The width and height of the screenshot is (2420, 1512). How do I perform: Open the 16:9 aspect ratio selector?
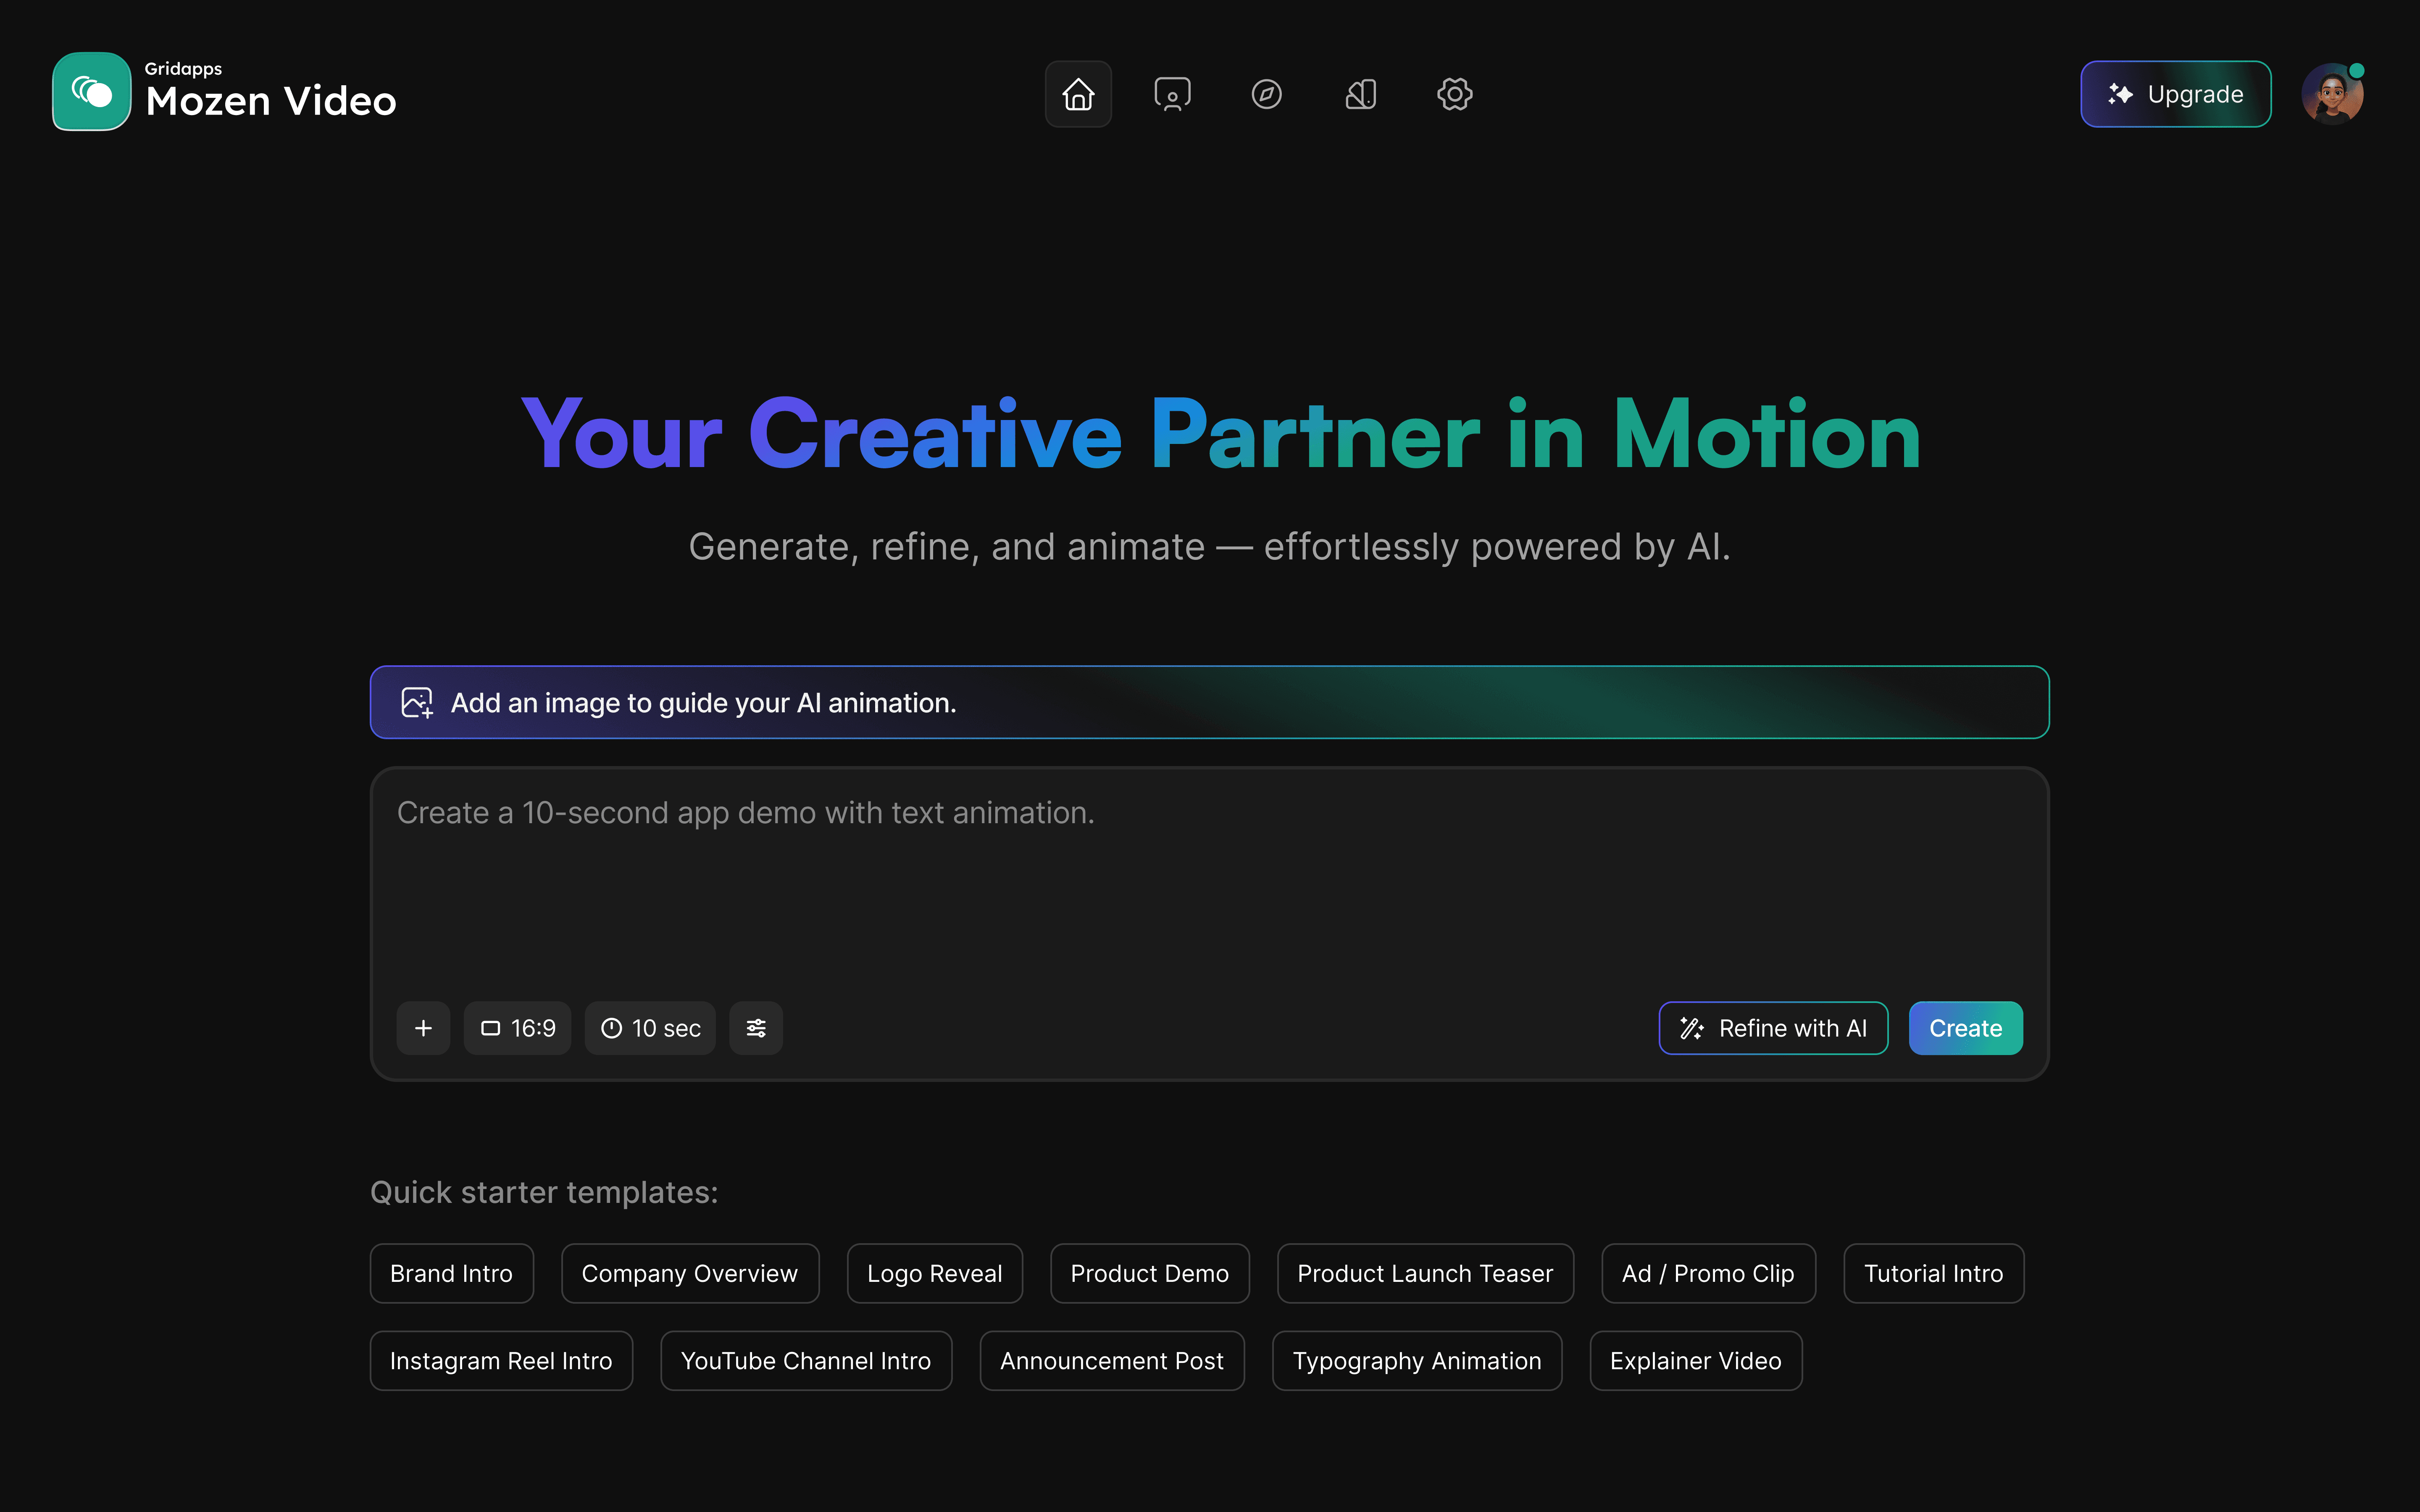517,1028
